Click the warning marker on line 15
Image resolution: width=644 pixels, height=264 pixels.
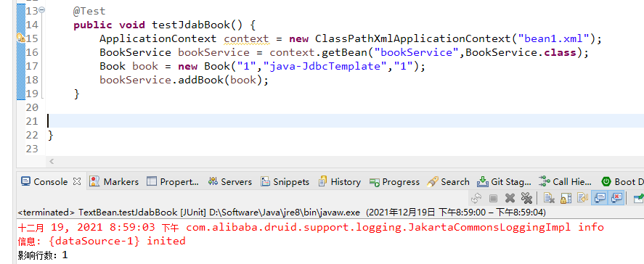click(20, 38)
